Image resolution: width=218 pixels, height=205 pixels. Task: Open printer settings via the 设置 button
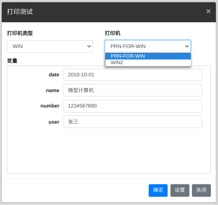(x=180, y=190)
